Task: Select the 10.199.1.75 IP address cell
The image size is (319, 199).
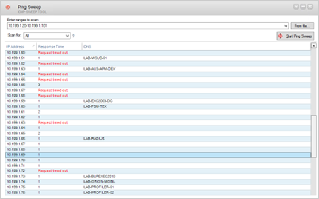Action: point(16,187)
